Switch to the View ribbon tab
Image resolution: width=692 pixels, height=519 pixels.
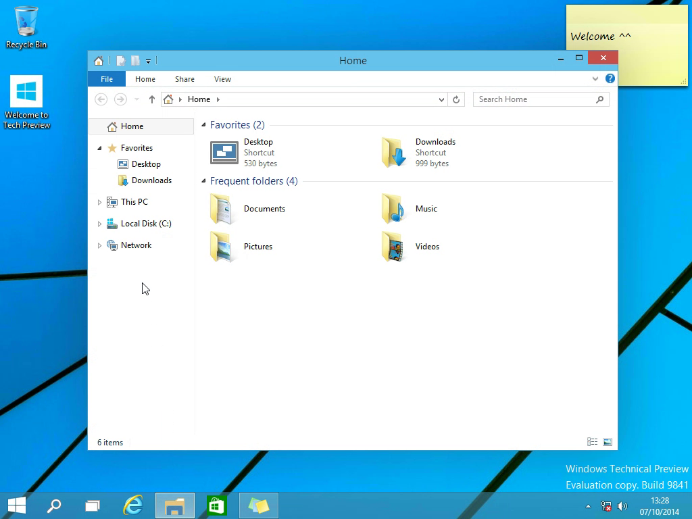[222, 79]
